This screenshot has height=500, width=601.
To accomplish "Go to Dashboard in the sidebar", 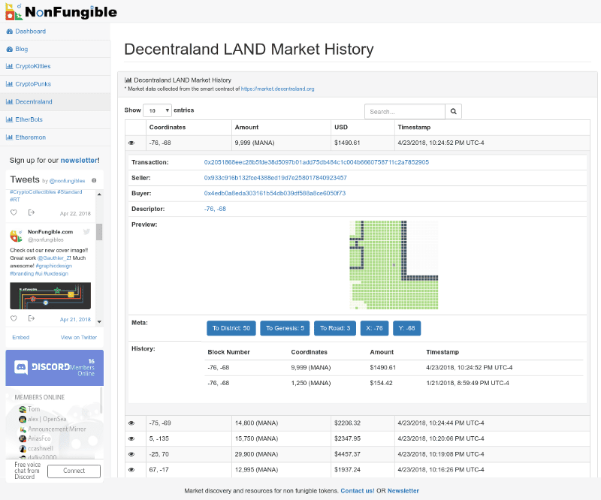I will 30,32.
